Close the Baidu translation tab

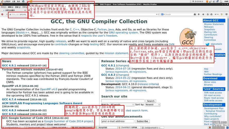click(x=25, y=10)
